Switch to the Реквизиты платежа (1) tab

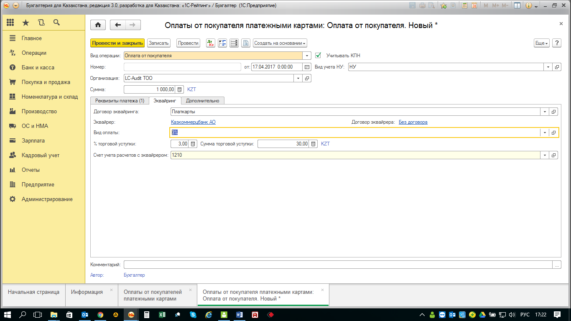coord(120,101)
